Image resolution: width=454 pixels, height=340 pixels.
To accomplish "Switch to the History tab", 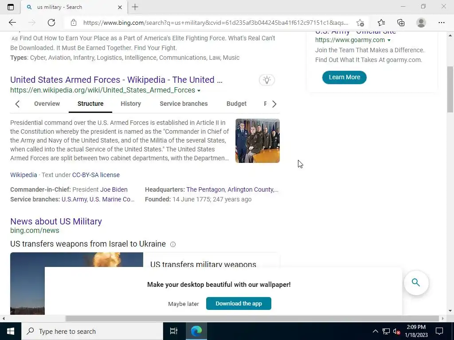I will (131, 104).
